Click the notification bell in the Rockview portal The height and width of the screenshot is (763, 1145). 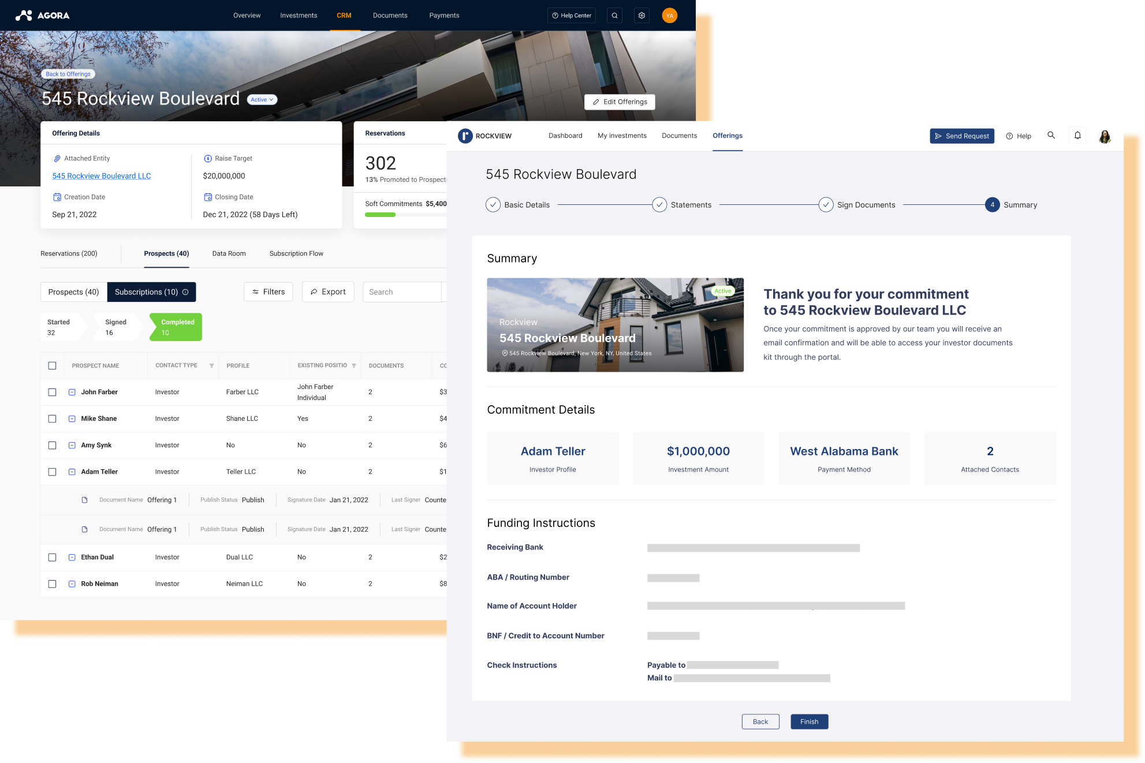tap(1077, 136)
